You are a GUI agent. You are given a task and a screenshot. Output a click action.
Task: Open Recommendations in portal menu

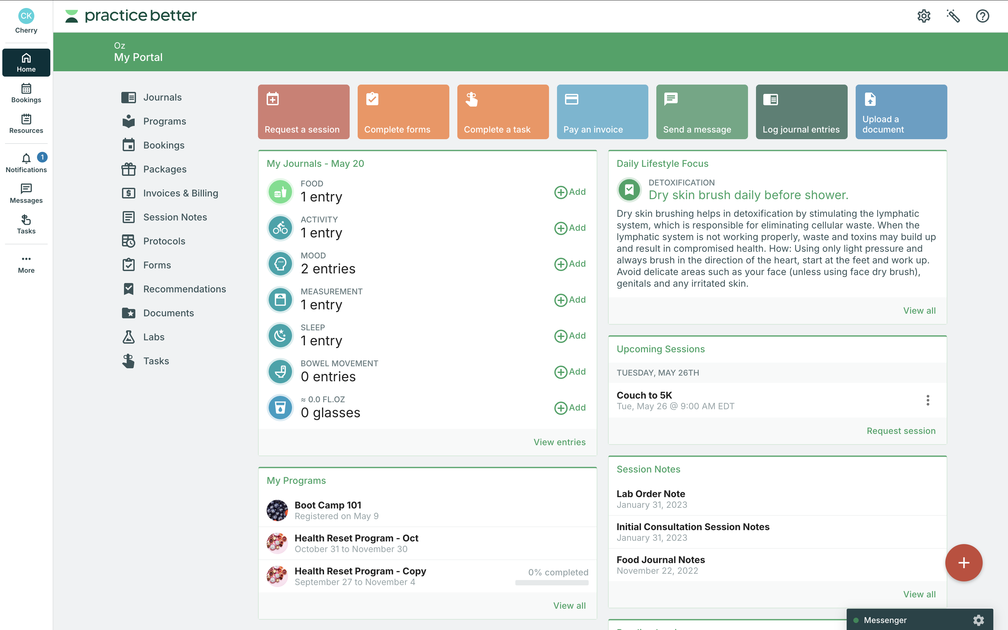click(x=174, y=289)
